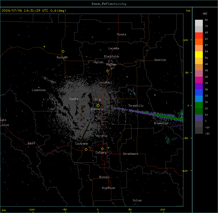Pick the light gray 70-80 dBZ legend swatch
This screenshot has width=218, height=213.
point(199,23)
